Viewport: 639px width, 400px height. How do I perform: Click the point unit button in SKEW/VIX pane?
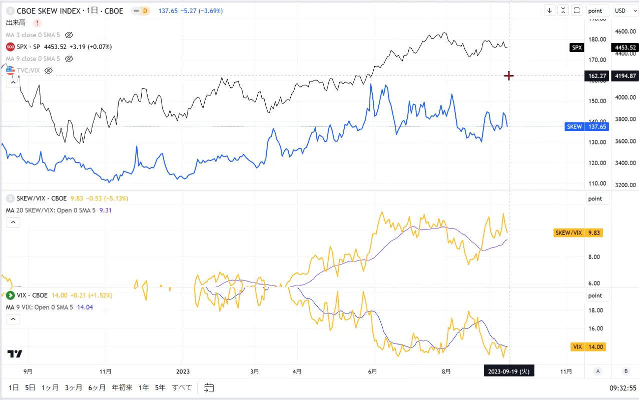pyautogui.click(x=597, y=198)
